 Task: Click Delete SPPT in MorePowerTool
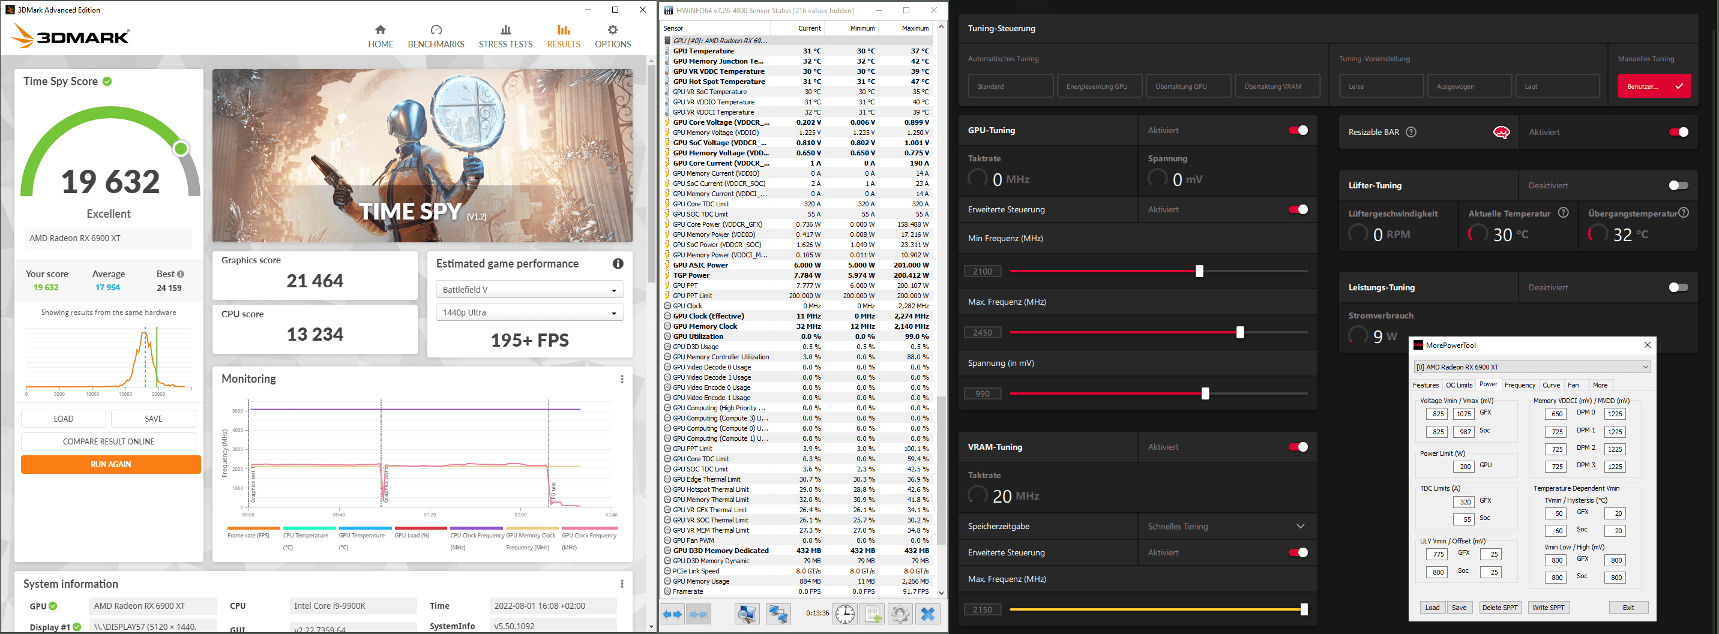point(1499,608)
